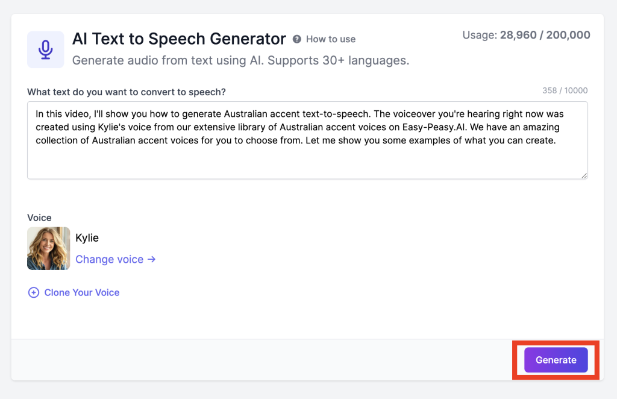Open the How to use guide
This screenshot has height=399, width=617.
click(x=331, y=39)
